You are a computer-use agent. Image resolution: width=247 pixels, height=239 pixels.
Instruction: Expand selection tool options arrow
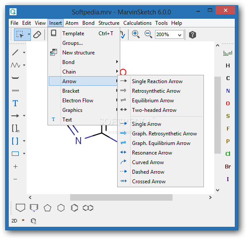click(x=29, y=34)
